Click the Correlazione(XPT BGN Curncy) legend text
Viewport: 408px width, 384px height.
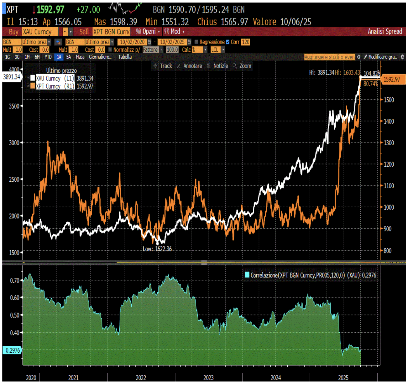[x=313, y=275]
